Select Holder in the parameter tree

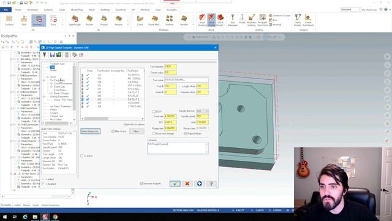53,71
